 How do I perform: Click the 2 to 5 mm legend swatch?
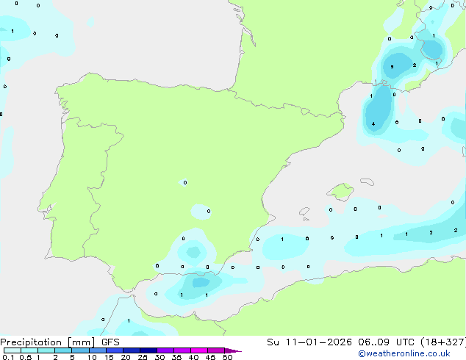pyautogui.click(x=63, y=350)
